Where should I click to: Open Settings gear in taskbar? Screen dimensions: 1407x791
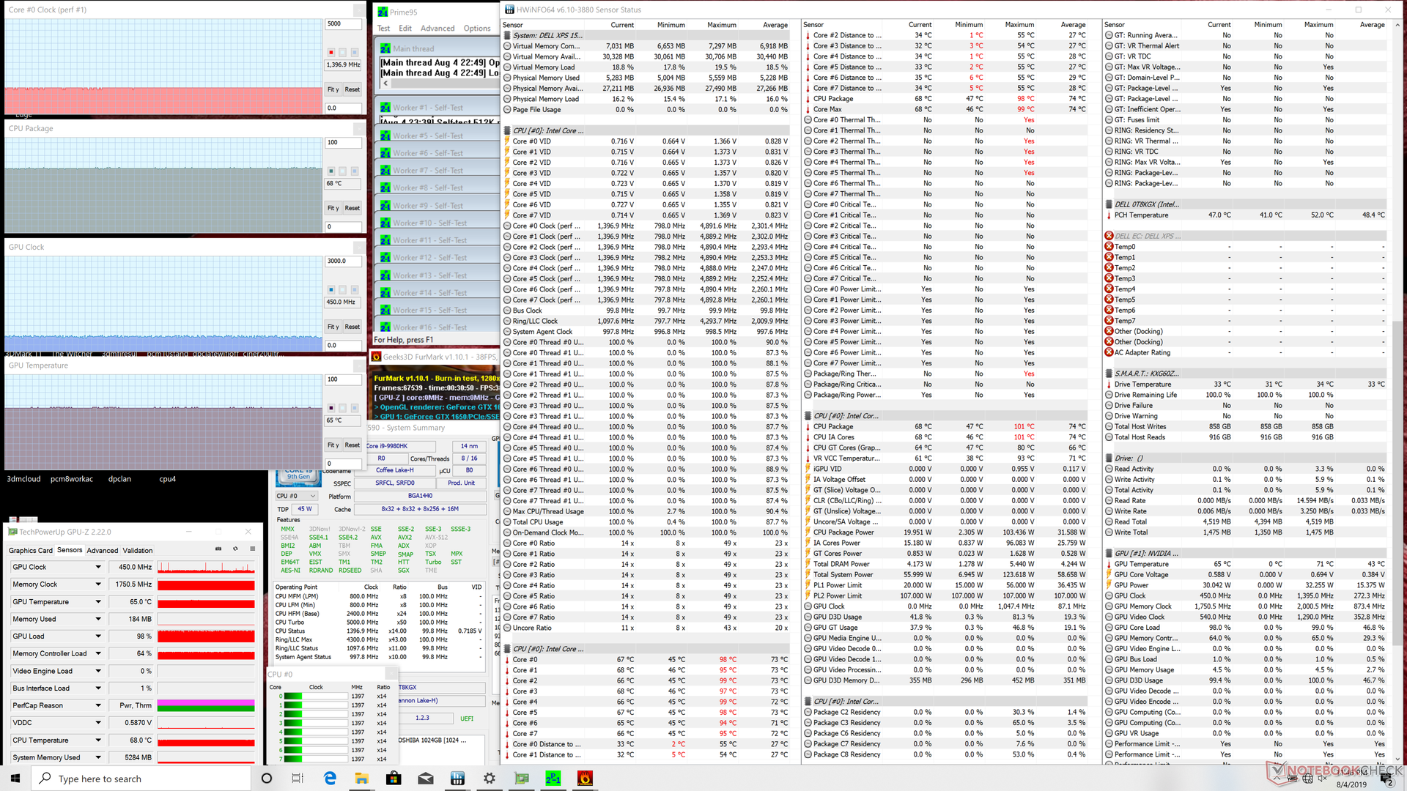click(490, 778)
